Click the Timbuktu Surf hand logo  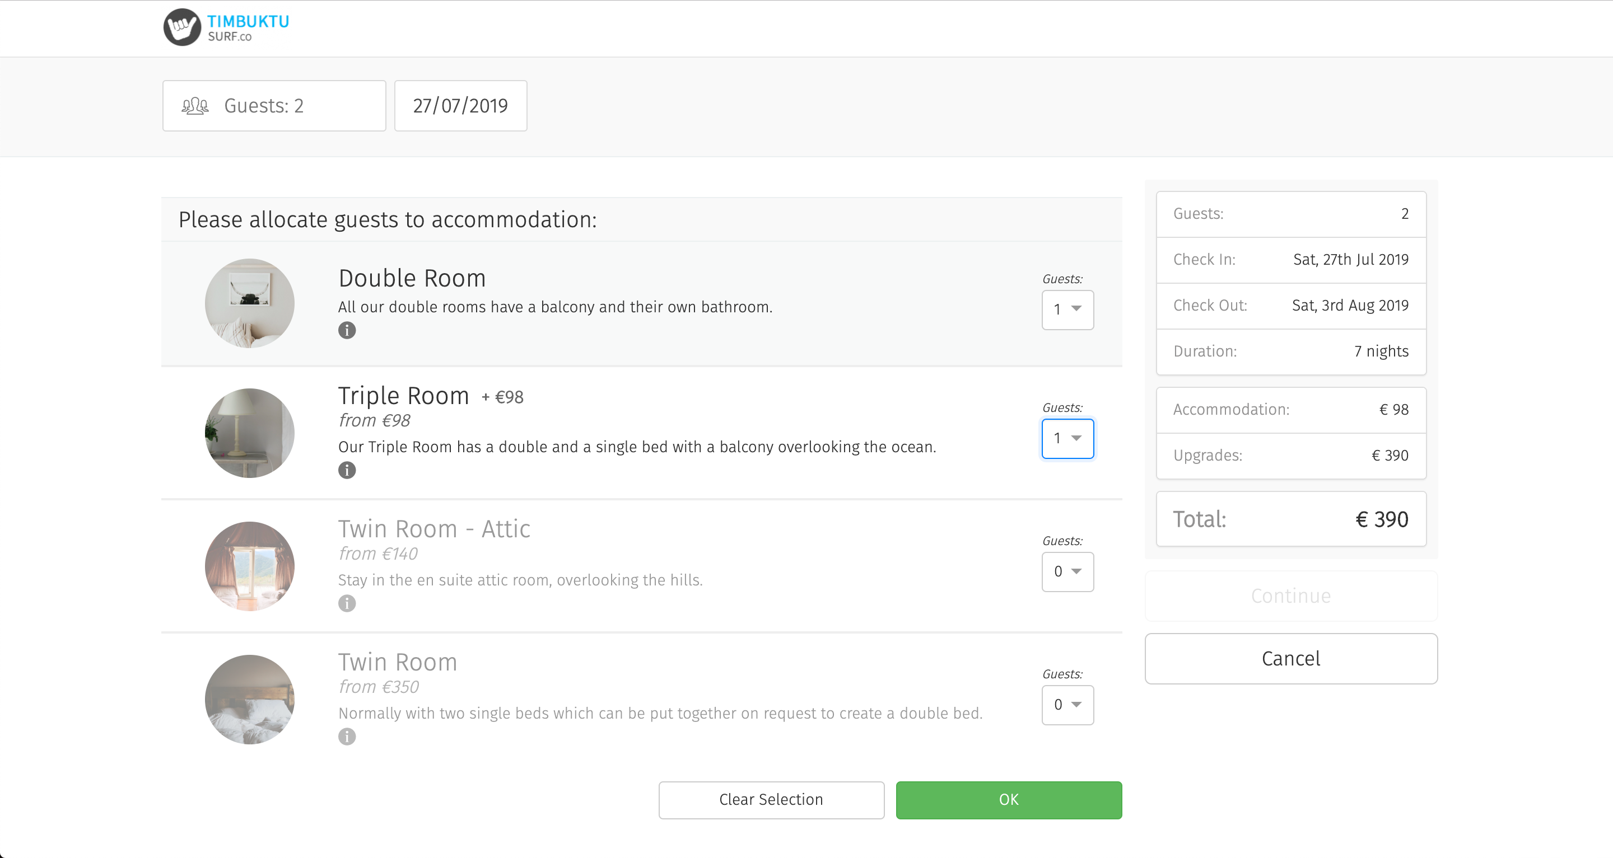tap(181, 27)
